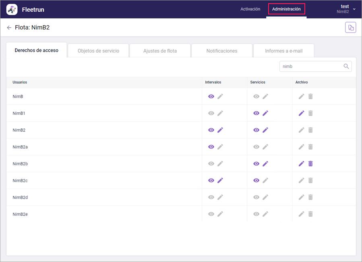Click Servicios pencil icon for NimB2

point(265,130)
